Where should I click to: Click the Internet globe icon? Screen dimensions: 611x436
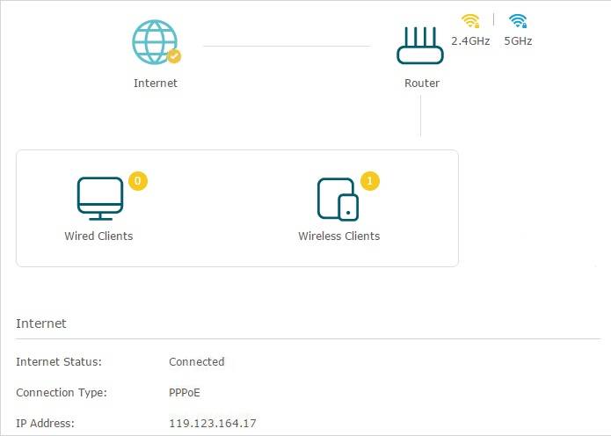click(155, 42)
